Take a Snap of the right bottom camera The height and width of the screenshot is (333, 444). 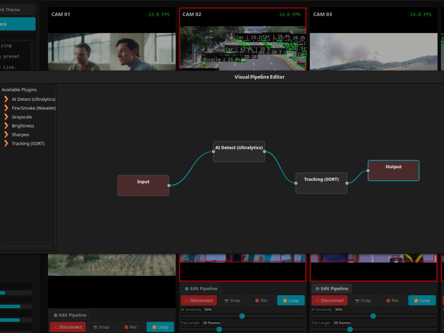[363, 301]
